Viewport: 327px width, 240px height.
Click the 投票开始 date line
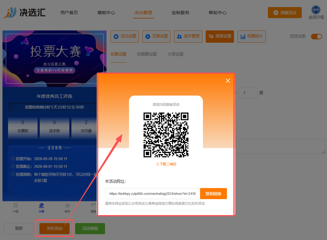point(39,159)
